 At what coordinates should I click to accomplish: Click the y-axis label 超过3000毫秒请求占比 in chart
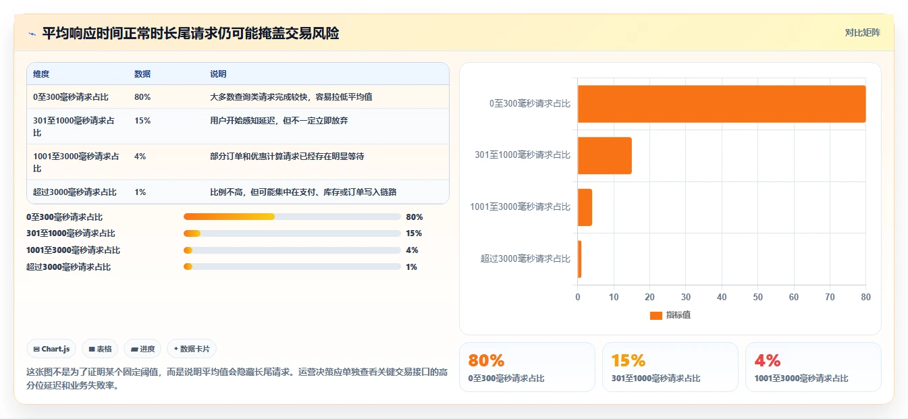click(x=525, y=258)
